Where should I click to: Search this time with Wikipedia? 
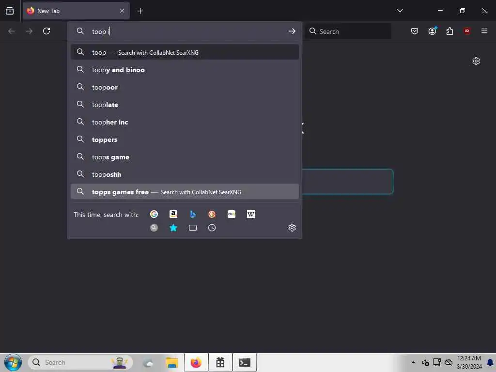(x=250, y=214)
